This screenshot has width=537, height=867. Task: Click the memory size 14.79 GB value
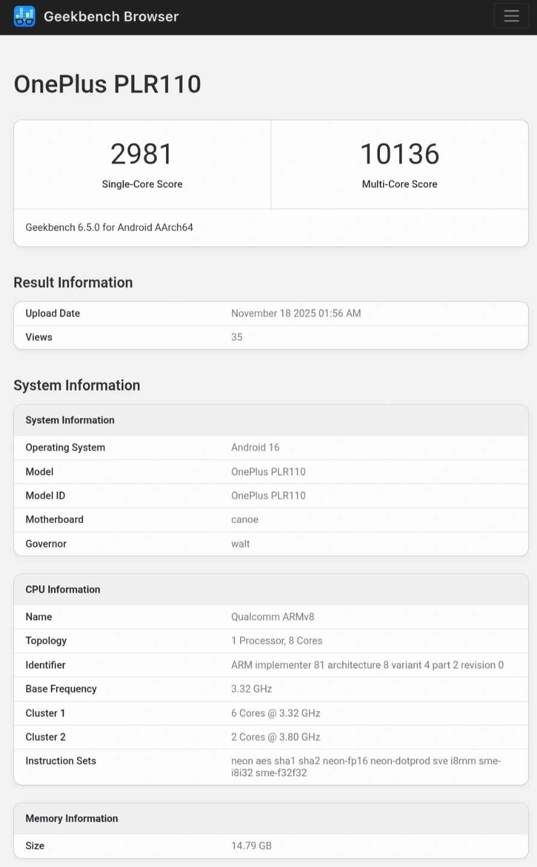pos(251,846)
